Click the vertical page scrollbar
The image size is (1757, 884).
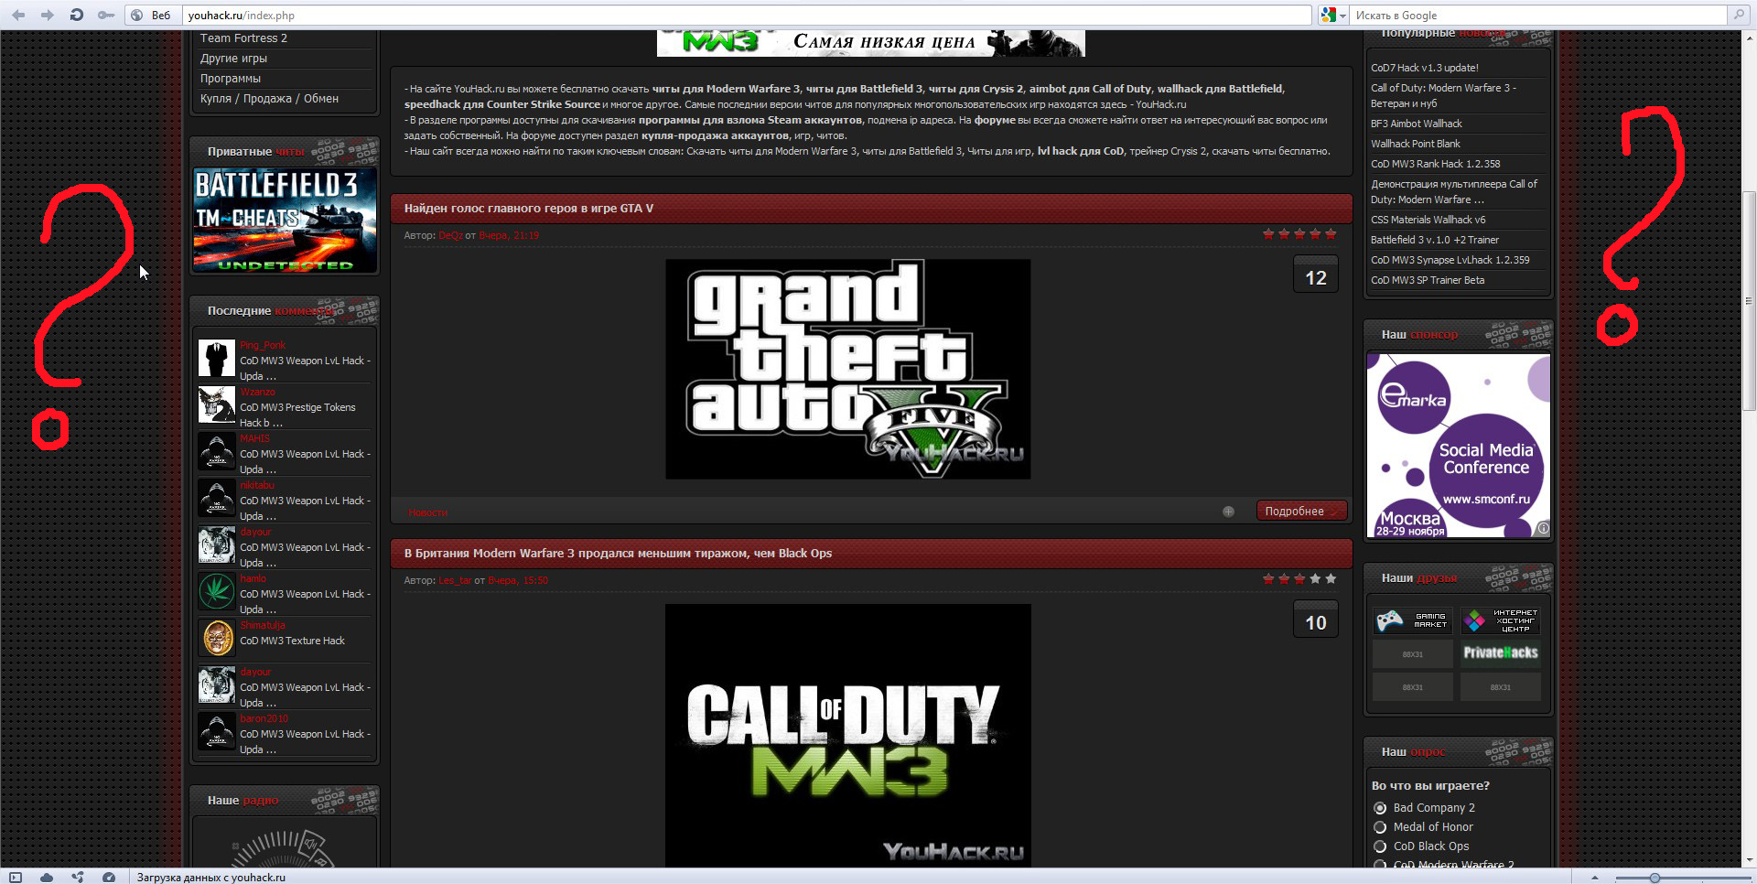point(1749,301)
